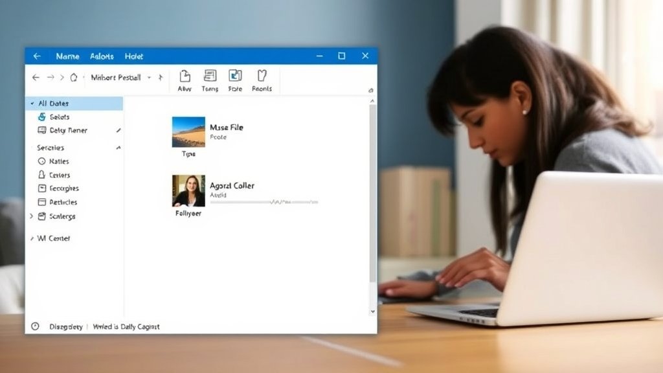Collapse the All Dates tree section
663x373 pixels.
(32, 104)
